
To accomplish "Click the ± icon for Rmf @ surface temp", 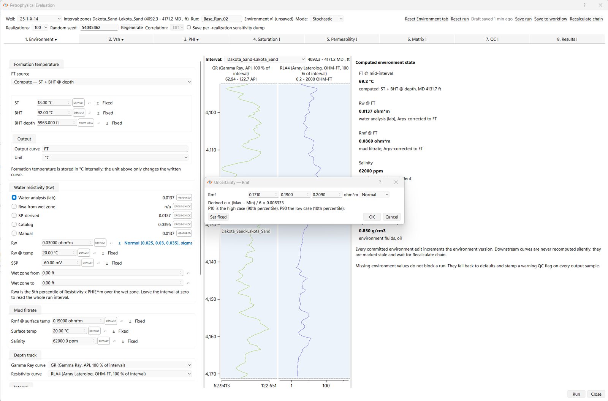I will 130,321.
